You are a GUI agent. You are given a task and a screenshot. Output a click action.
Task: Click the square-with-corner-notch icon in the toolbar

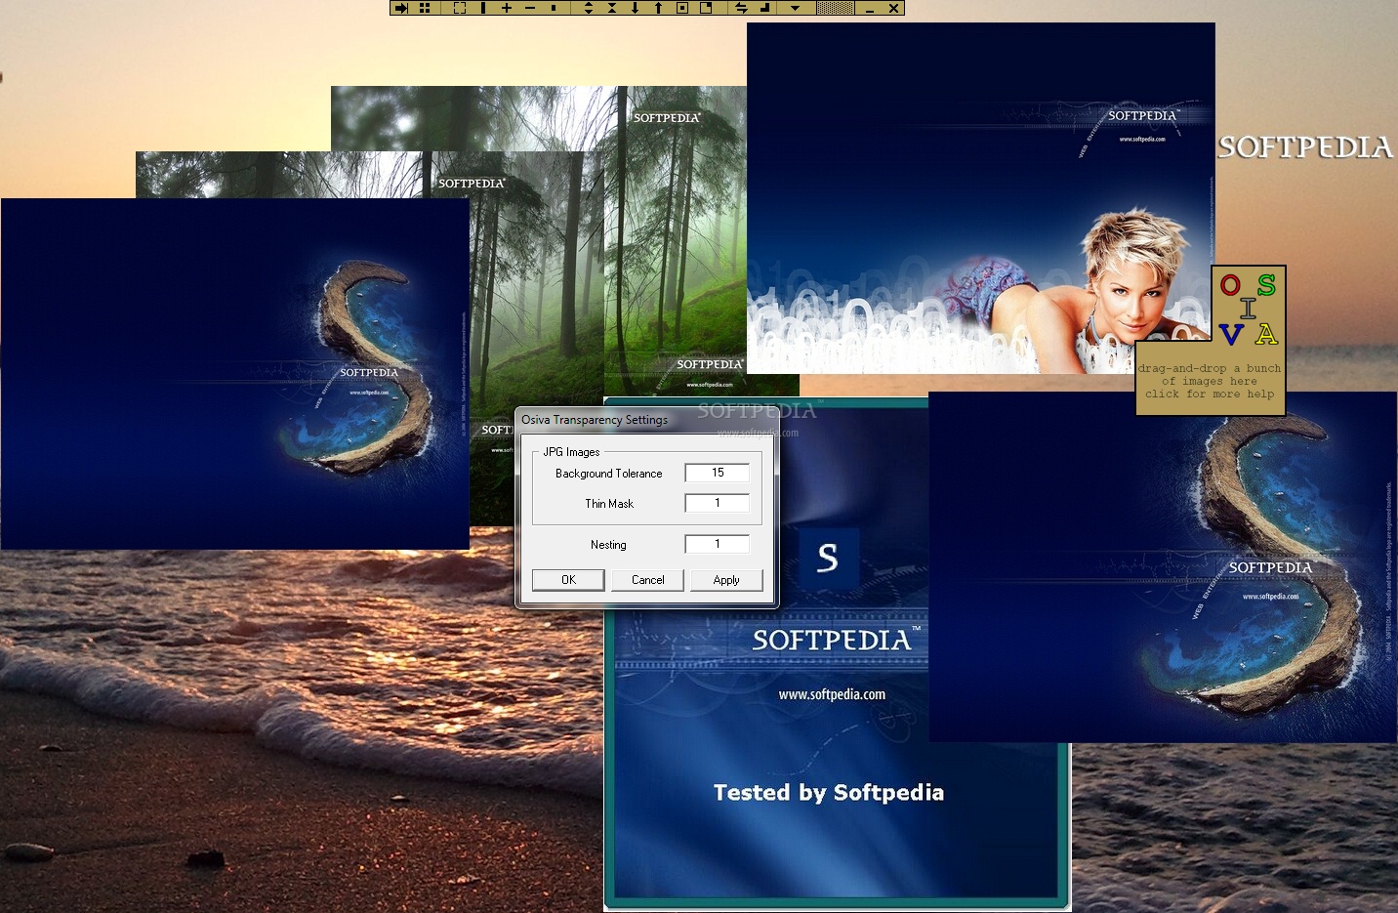pyautogui.click(x=706, y=8)
